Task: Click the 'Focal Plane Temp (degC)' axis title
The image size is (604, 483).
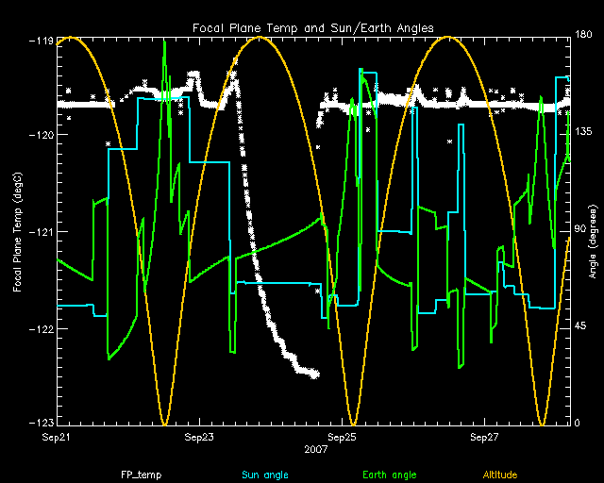Action: (17, 232)
